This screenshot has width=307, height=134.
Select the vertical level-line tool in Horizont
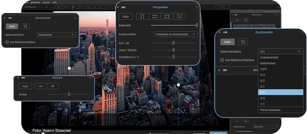point(53,86)
